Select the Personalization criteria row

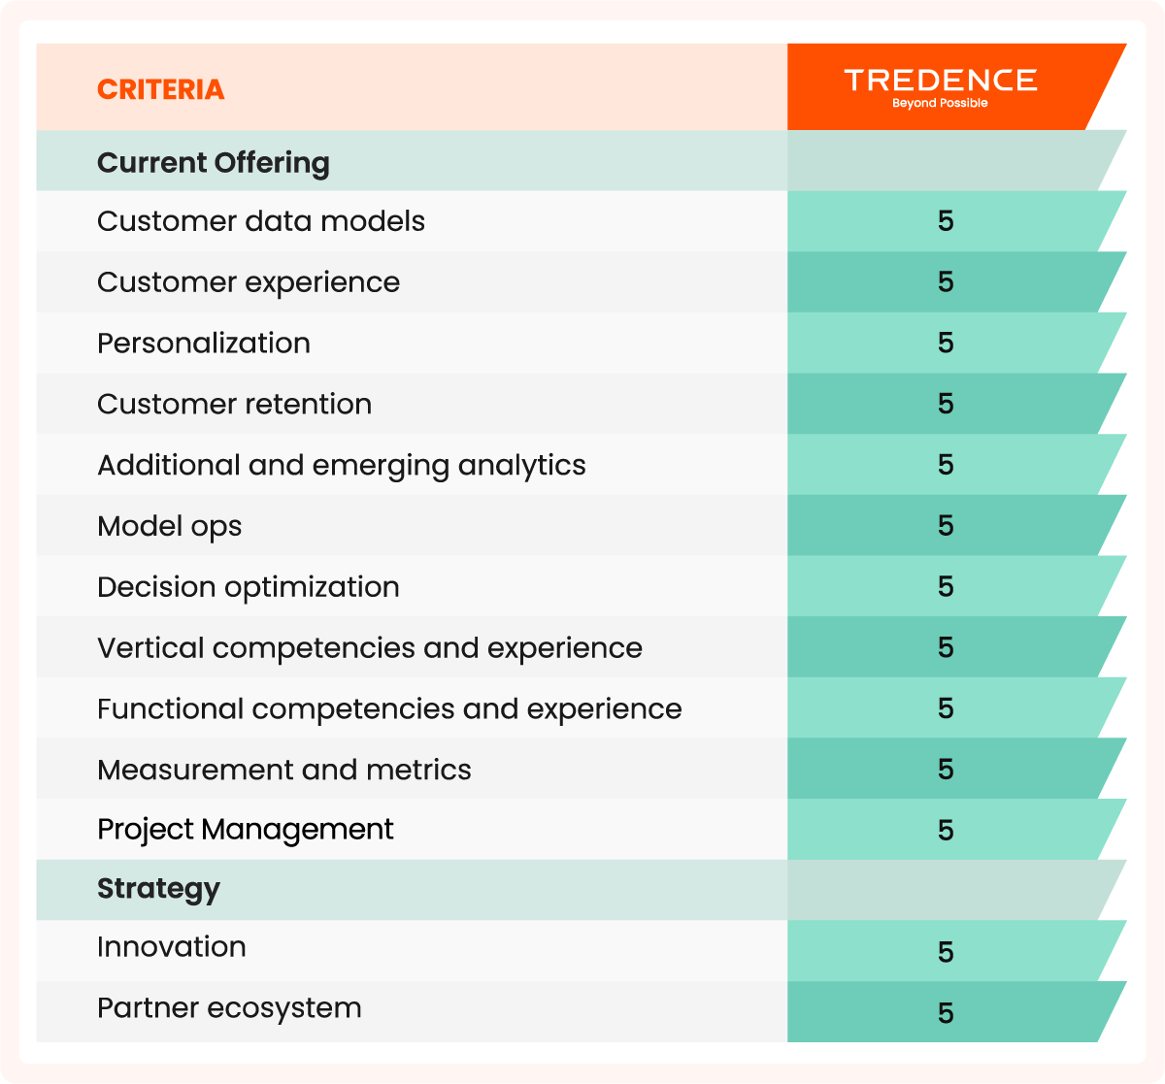click(581, 343)
